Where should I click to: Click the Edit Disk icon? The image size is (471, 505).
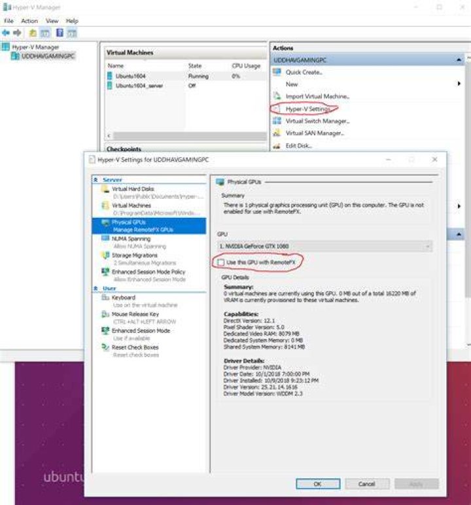(277, 146)
